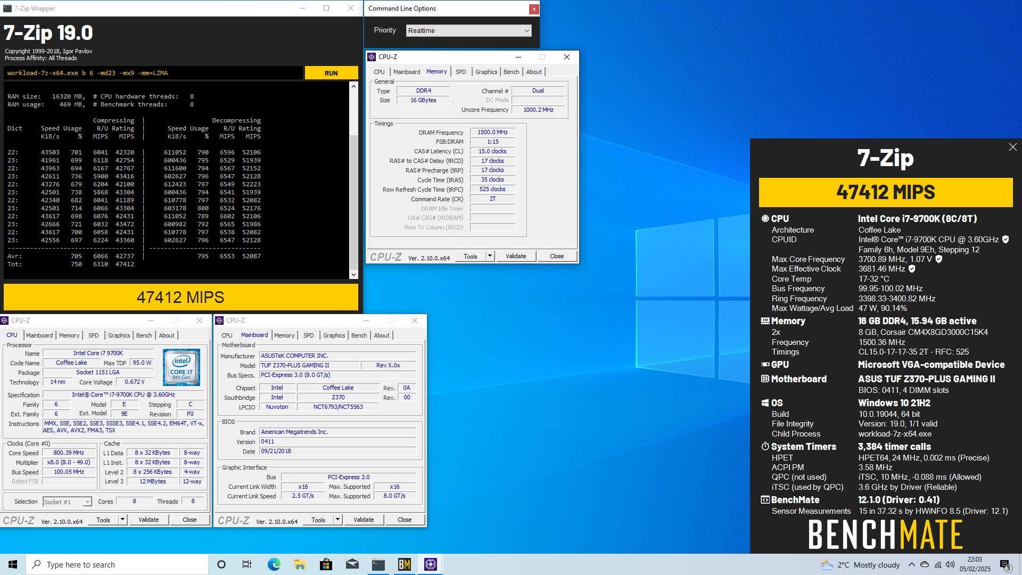Open the CPU-Z taskbar icon

431,564
